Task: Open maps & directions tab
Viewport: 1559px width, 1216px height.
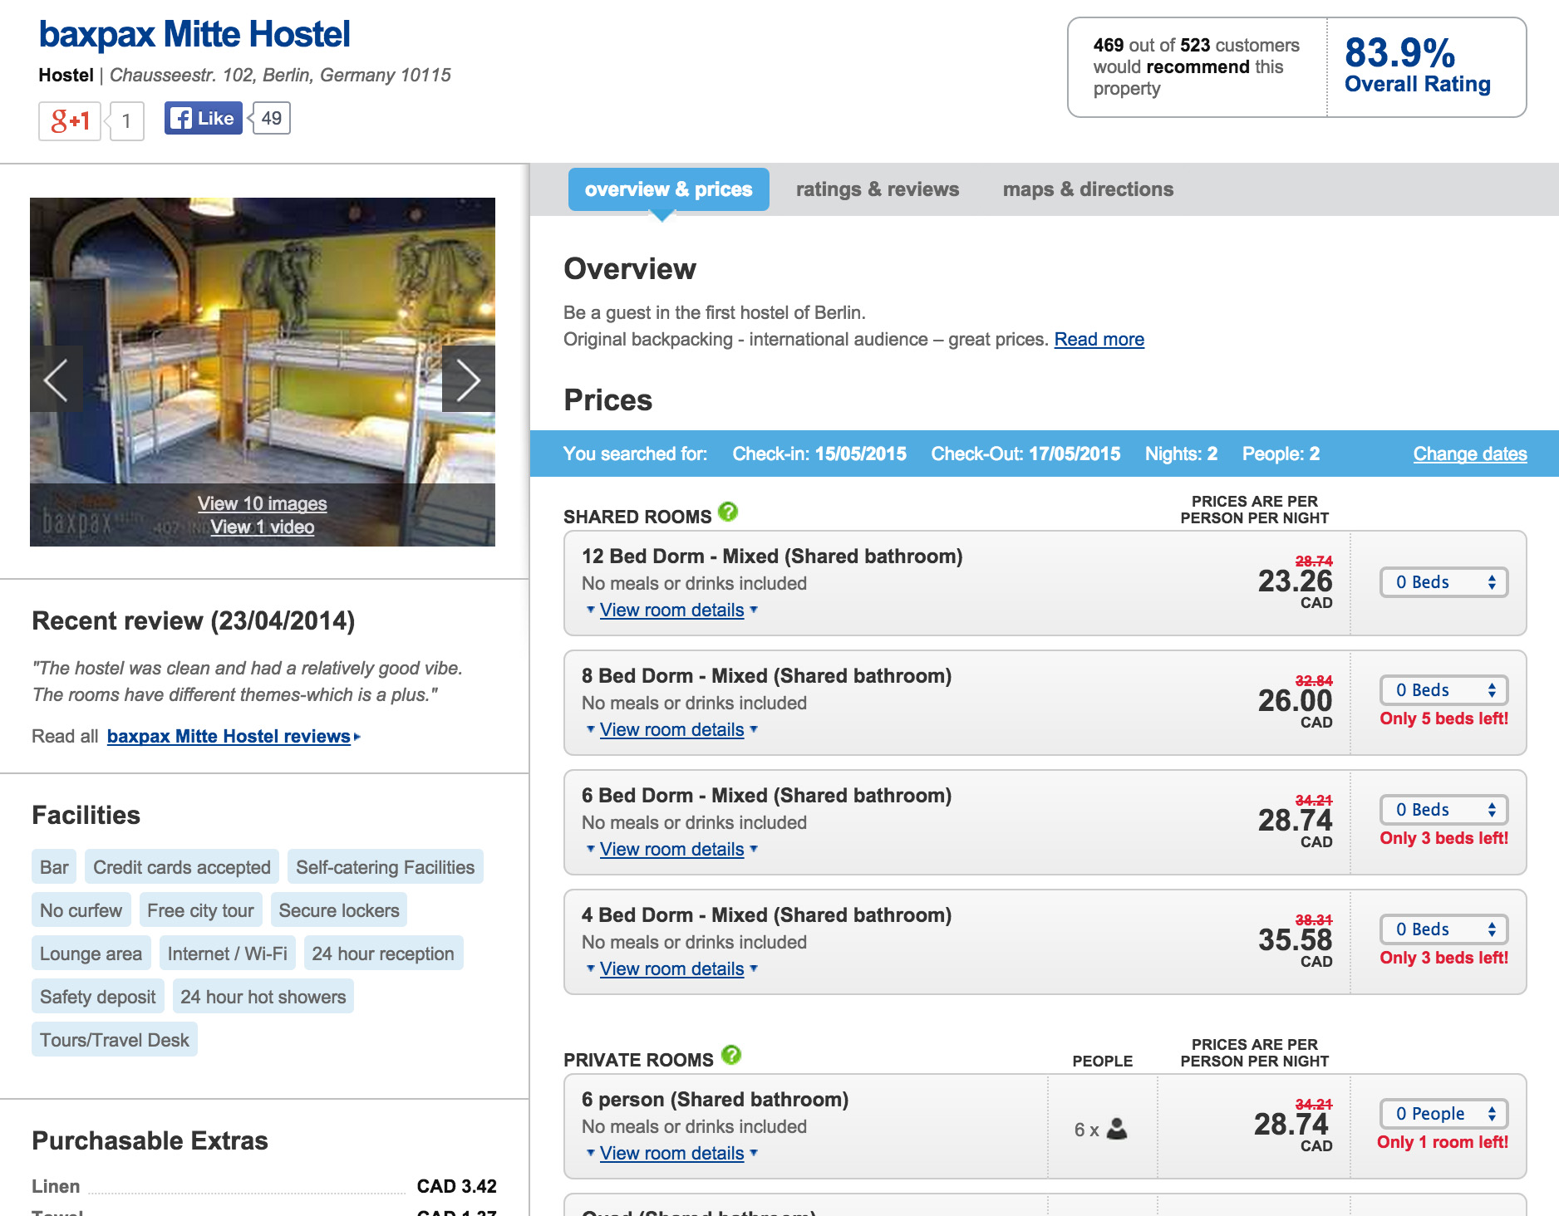Action: [1088, 189]
